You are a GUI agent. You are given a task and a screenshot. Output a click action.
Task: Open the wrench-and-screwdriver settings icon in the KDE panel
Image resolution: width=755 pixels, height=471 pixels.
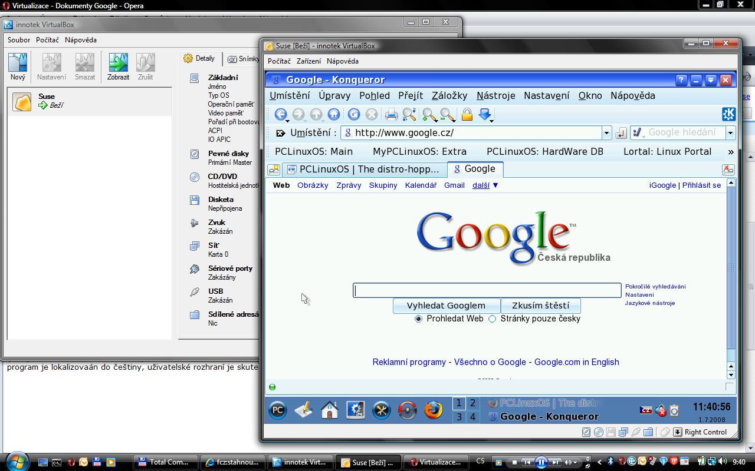[381, 410]
